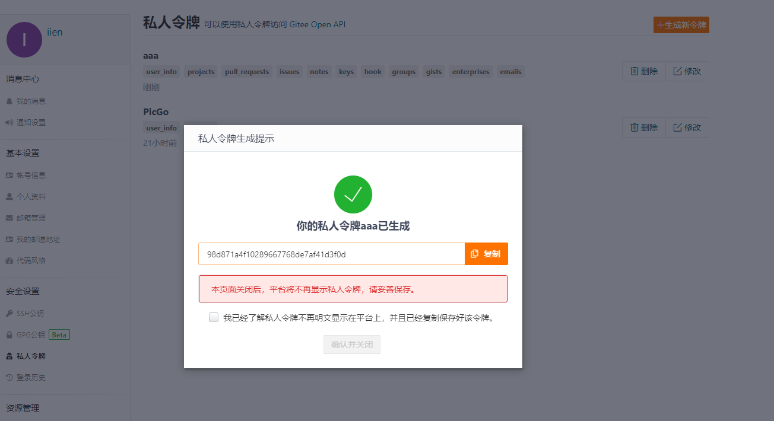774x421 pixels.
Task: Modify the PicGo token
Action: [x=687, y=127]
